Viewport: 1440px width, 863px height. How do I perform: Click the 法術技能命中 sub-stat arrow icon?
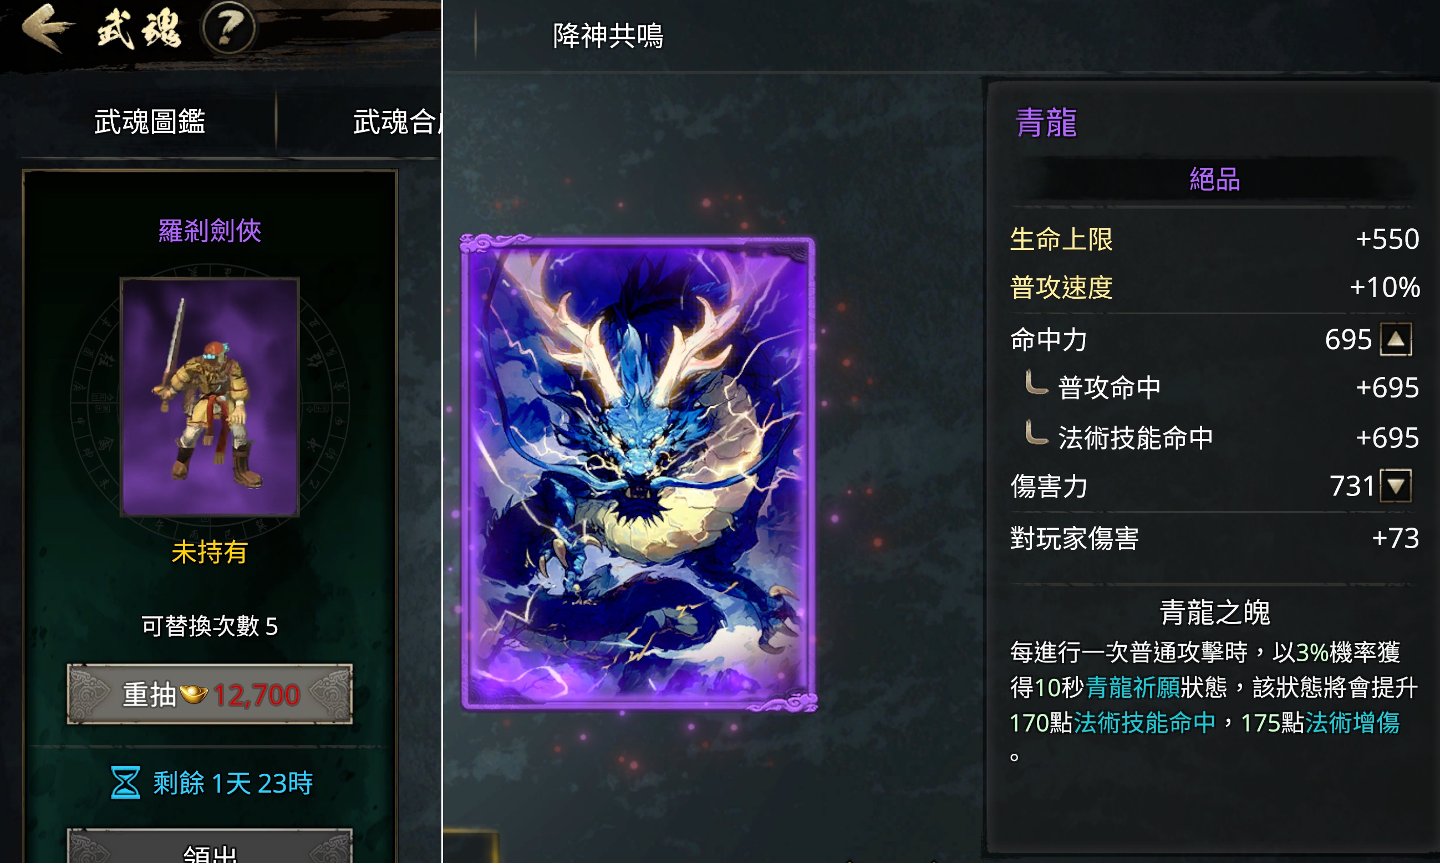click(x=1036, y=433)
